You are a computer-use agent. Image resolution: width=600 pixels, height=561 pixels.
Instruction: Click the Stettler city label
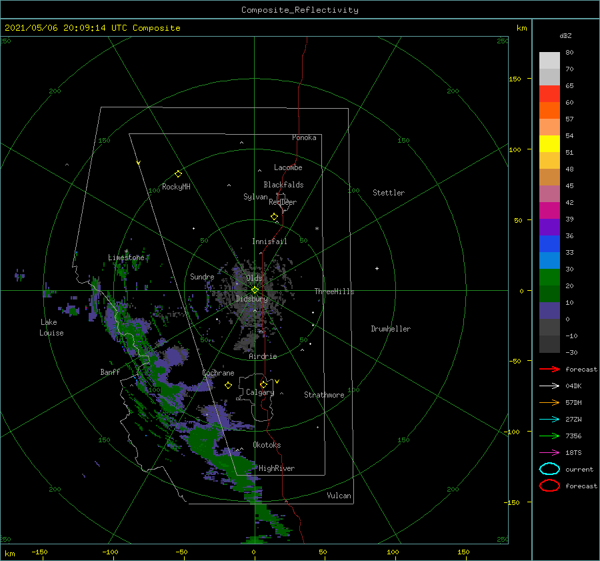point(389,193)
